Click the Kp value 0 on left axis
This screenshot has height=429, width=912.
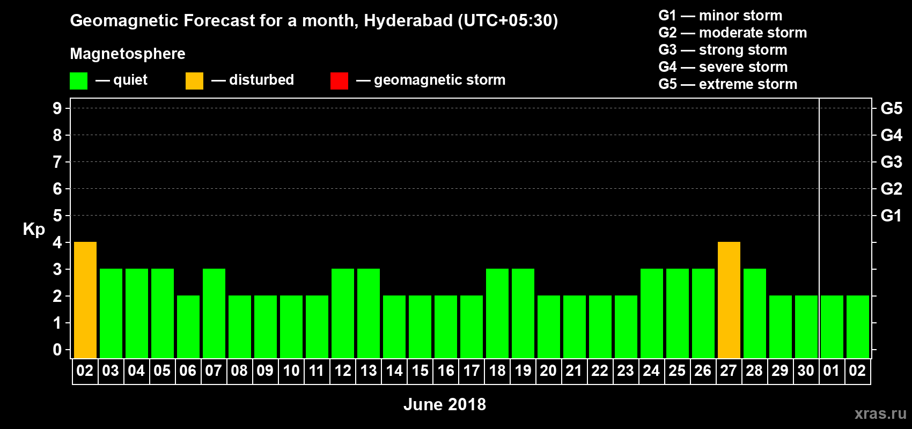[57, 350]
